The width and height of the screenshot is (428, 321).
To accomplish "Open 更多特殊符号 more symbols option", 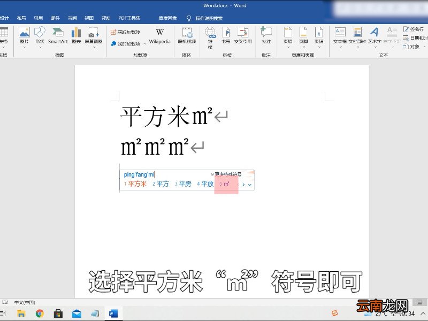I will click(226, 174).
